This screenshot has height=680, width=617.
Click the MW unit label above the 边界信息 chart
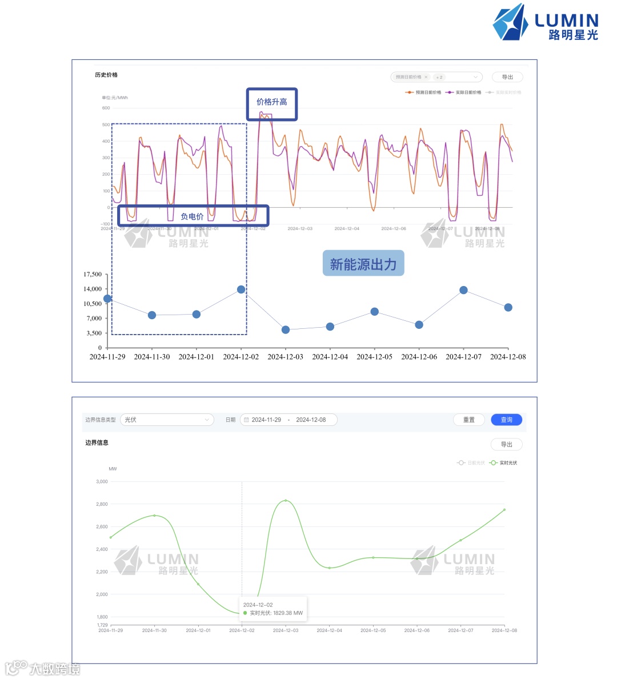(113, 469)
